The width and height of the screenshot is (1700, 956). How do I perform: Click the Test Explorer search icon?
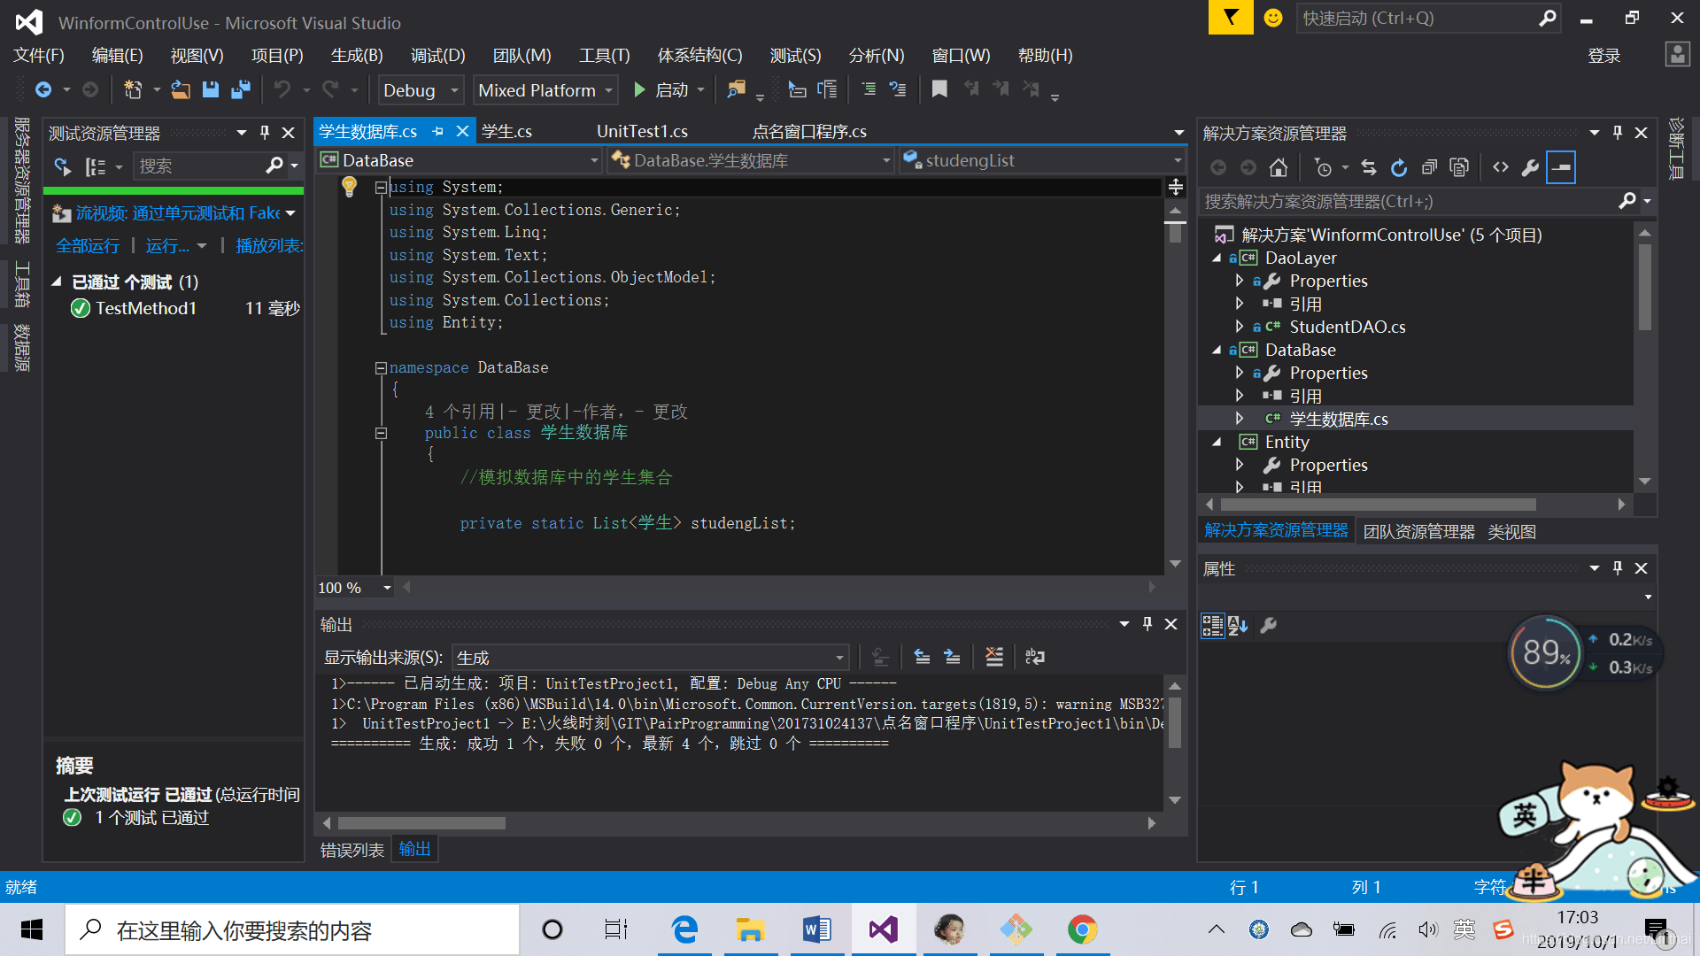[275, 168]
